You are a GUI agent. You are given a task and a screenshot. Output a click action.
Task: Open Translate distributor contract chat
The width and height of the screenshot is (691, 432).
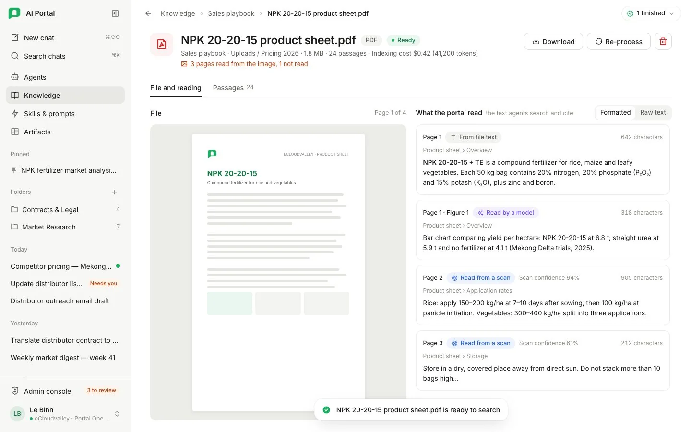[x=65, y=340]
